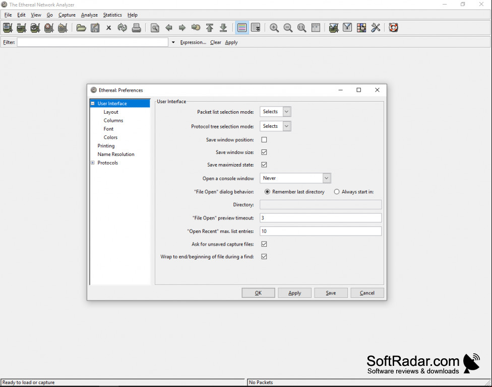Screen dimensions: 492x387
Task: Open the View menu
Action: tap(36, 15)
